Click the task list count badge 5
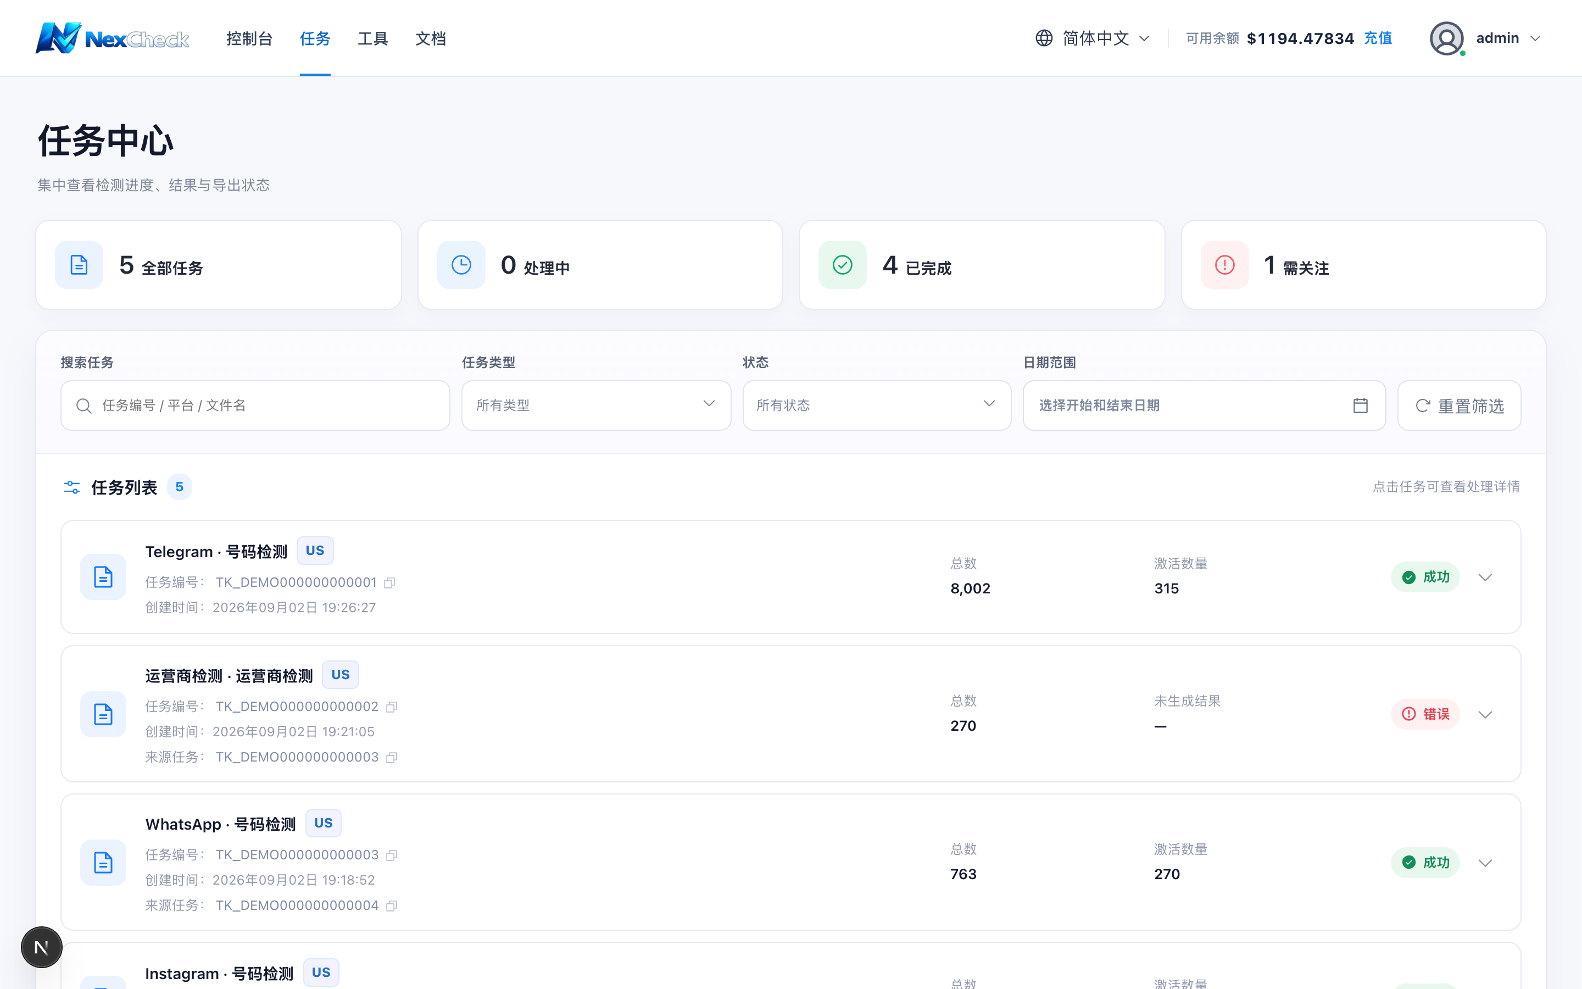Viewport: 1582px width, 989px height. 179,487
